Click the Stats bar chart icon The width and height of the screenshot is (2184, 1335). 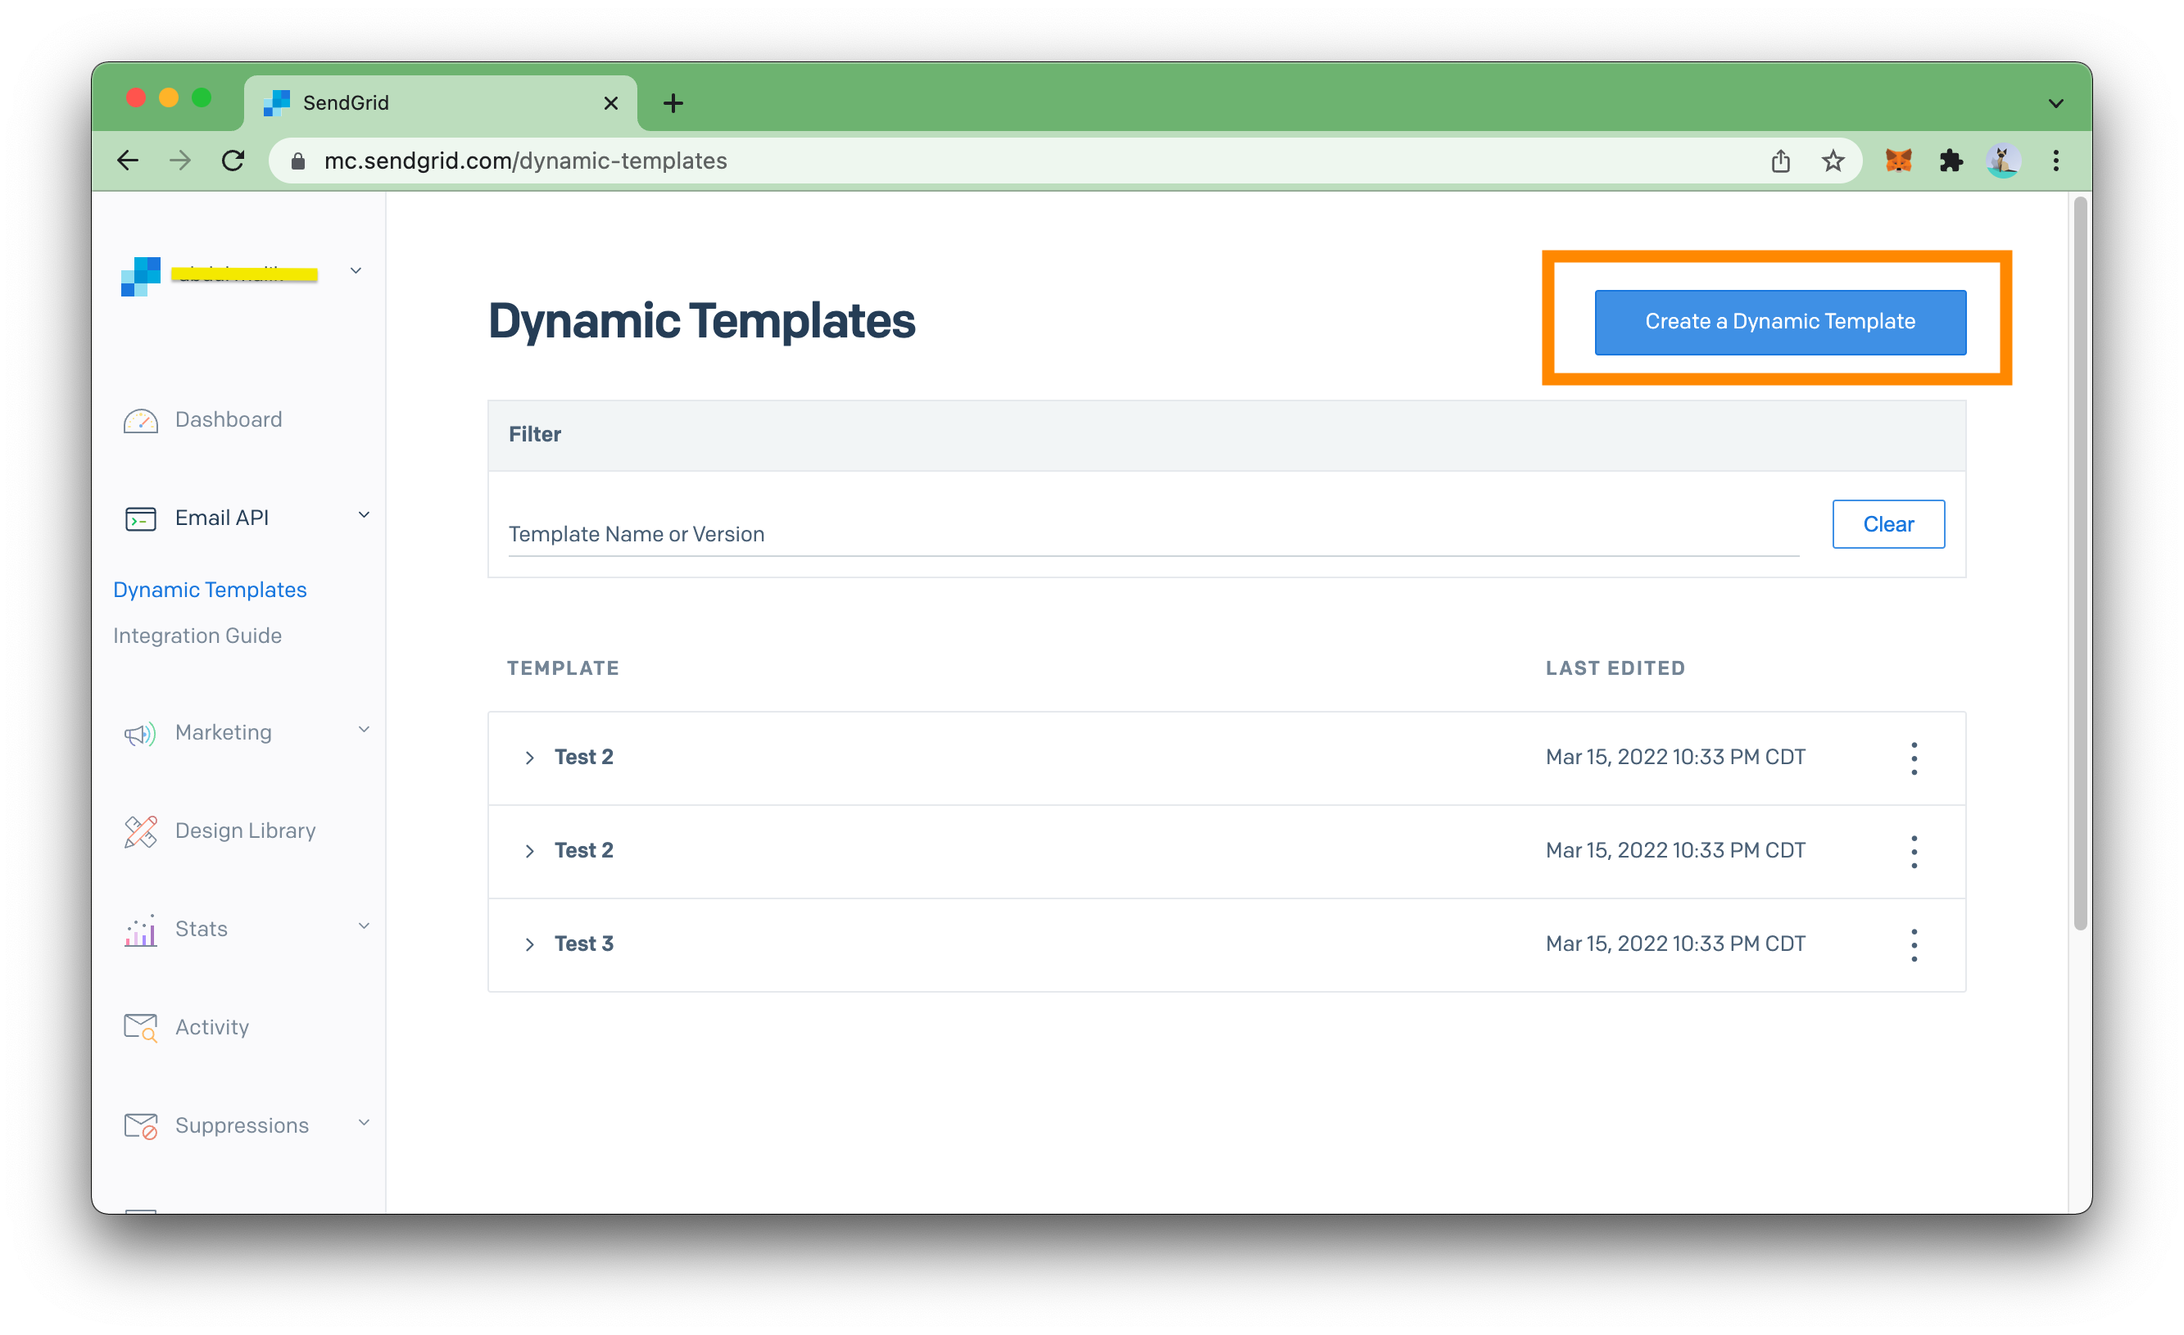140,930
